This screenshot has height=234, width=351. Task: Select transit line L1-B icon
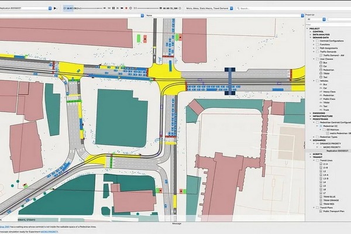click(x=321, y=167)
